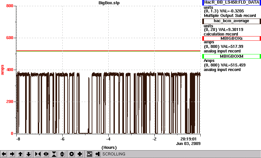The height and width of the screenshot is (158, 261).
Task: Zoom out on the time axis (outward horizontal arrows)
Action: pyautogui.click(x=46, y=154)
